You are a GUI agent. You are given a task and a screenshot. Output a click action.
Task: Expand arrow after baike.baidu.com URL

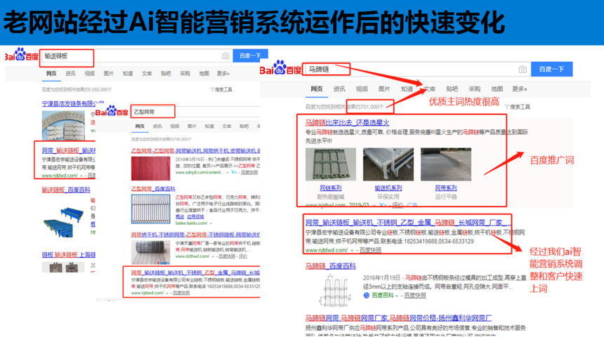(x=211, y=223)
